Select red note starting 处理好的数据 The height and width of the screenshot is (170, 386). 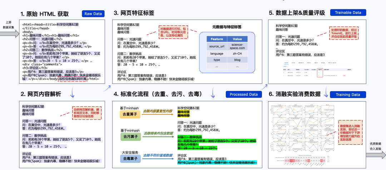coord(344,33)
